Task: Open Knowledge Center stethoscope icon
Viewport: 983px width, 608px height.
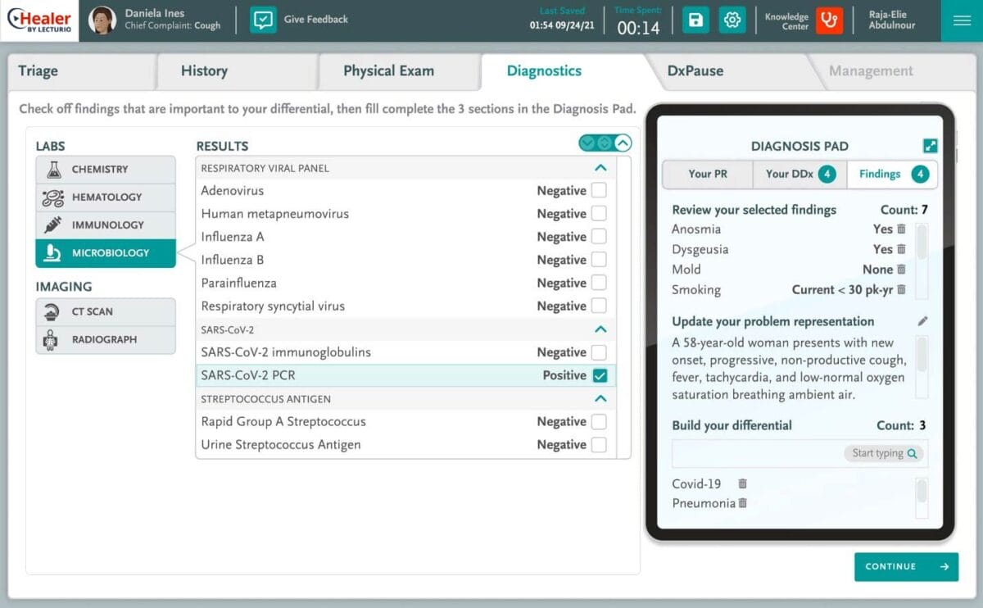Action: (x=829, y=20)
